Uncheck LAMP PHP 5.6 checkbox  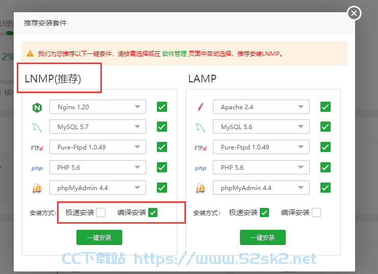[x=326, y=167]
